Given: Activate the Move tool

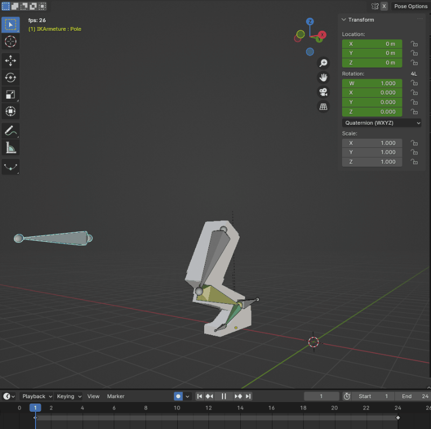Looking at the screenshot, I should [x=11, y=60].
